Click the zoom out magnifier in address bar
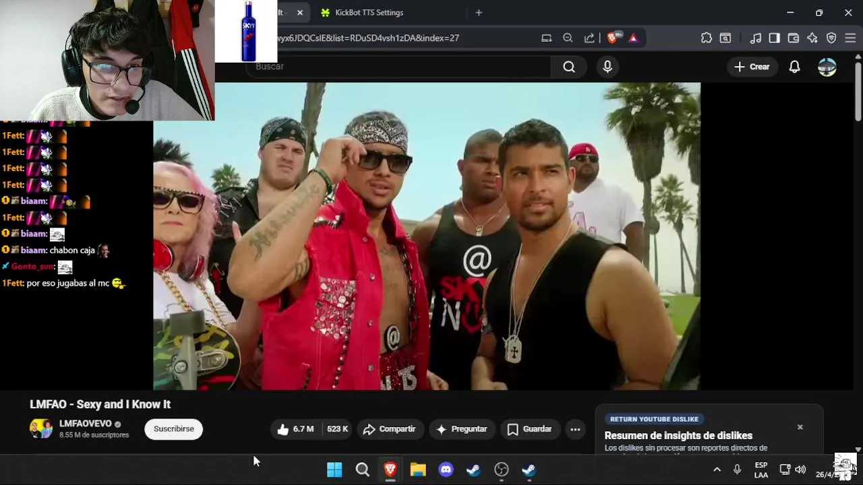Image resolution: width=863 pixels, height=485 pixels. click(x=568, y=38)
